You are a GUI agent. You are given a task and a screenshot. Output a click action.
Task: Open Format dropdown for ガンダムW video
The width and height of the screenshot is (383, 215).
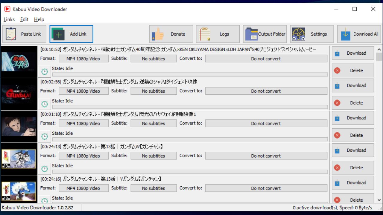click(x=83, y=156)
